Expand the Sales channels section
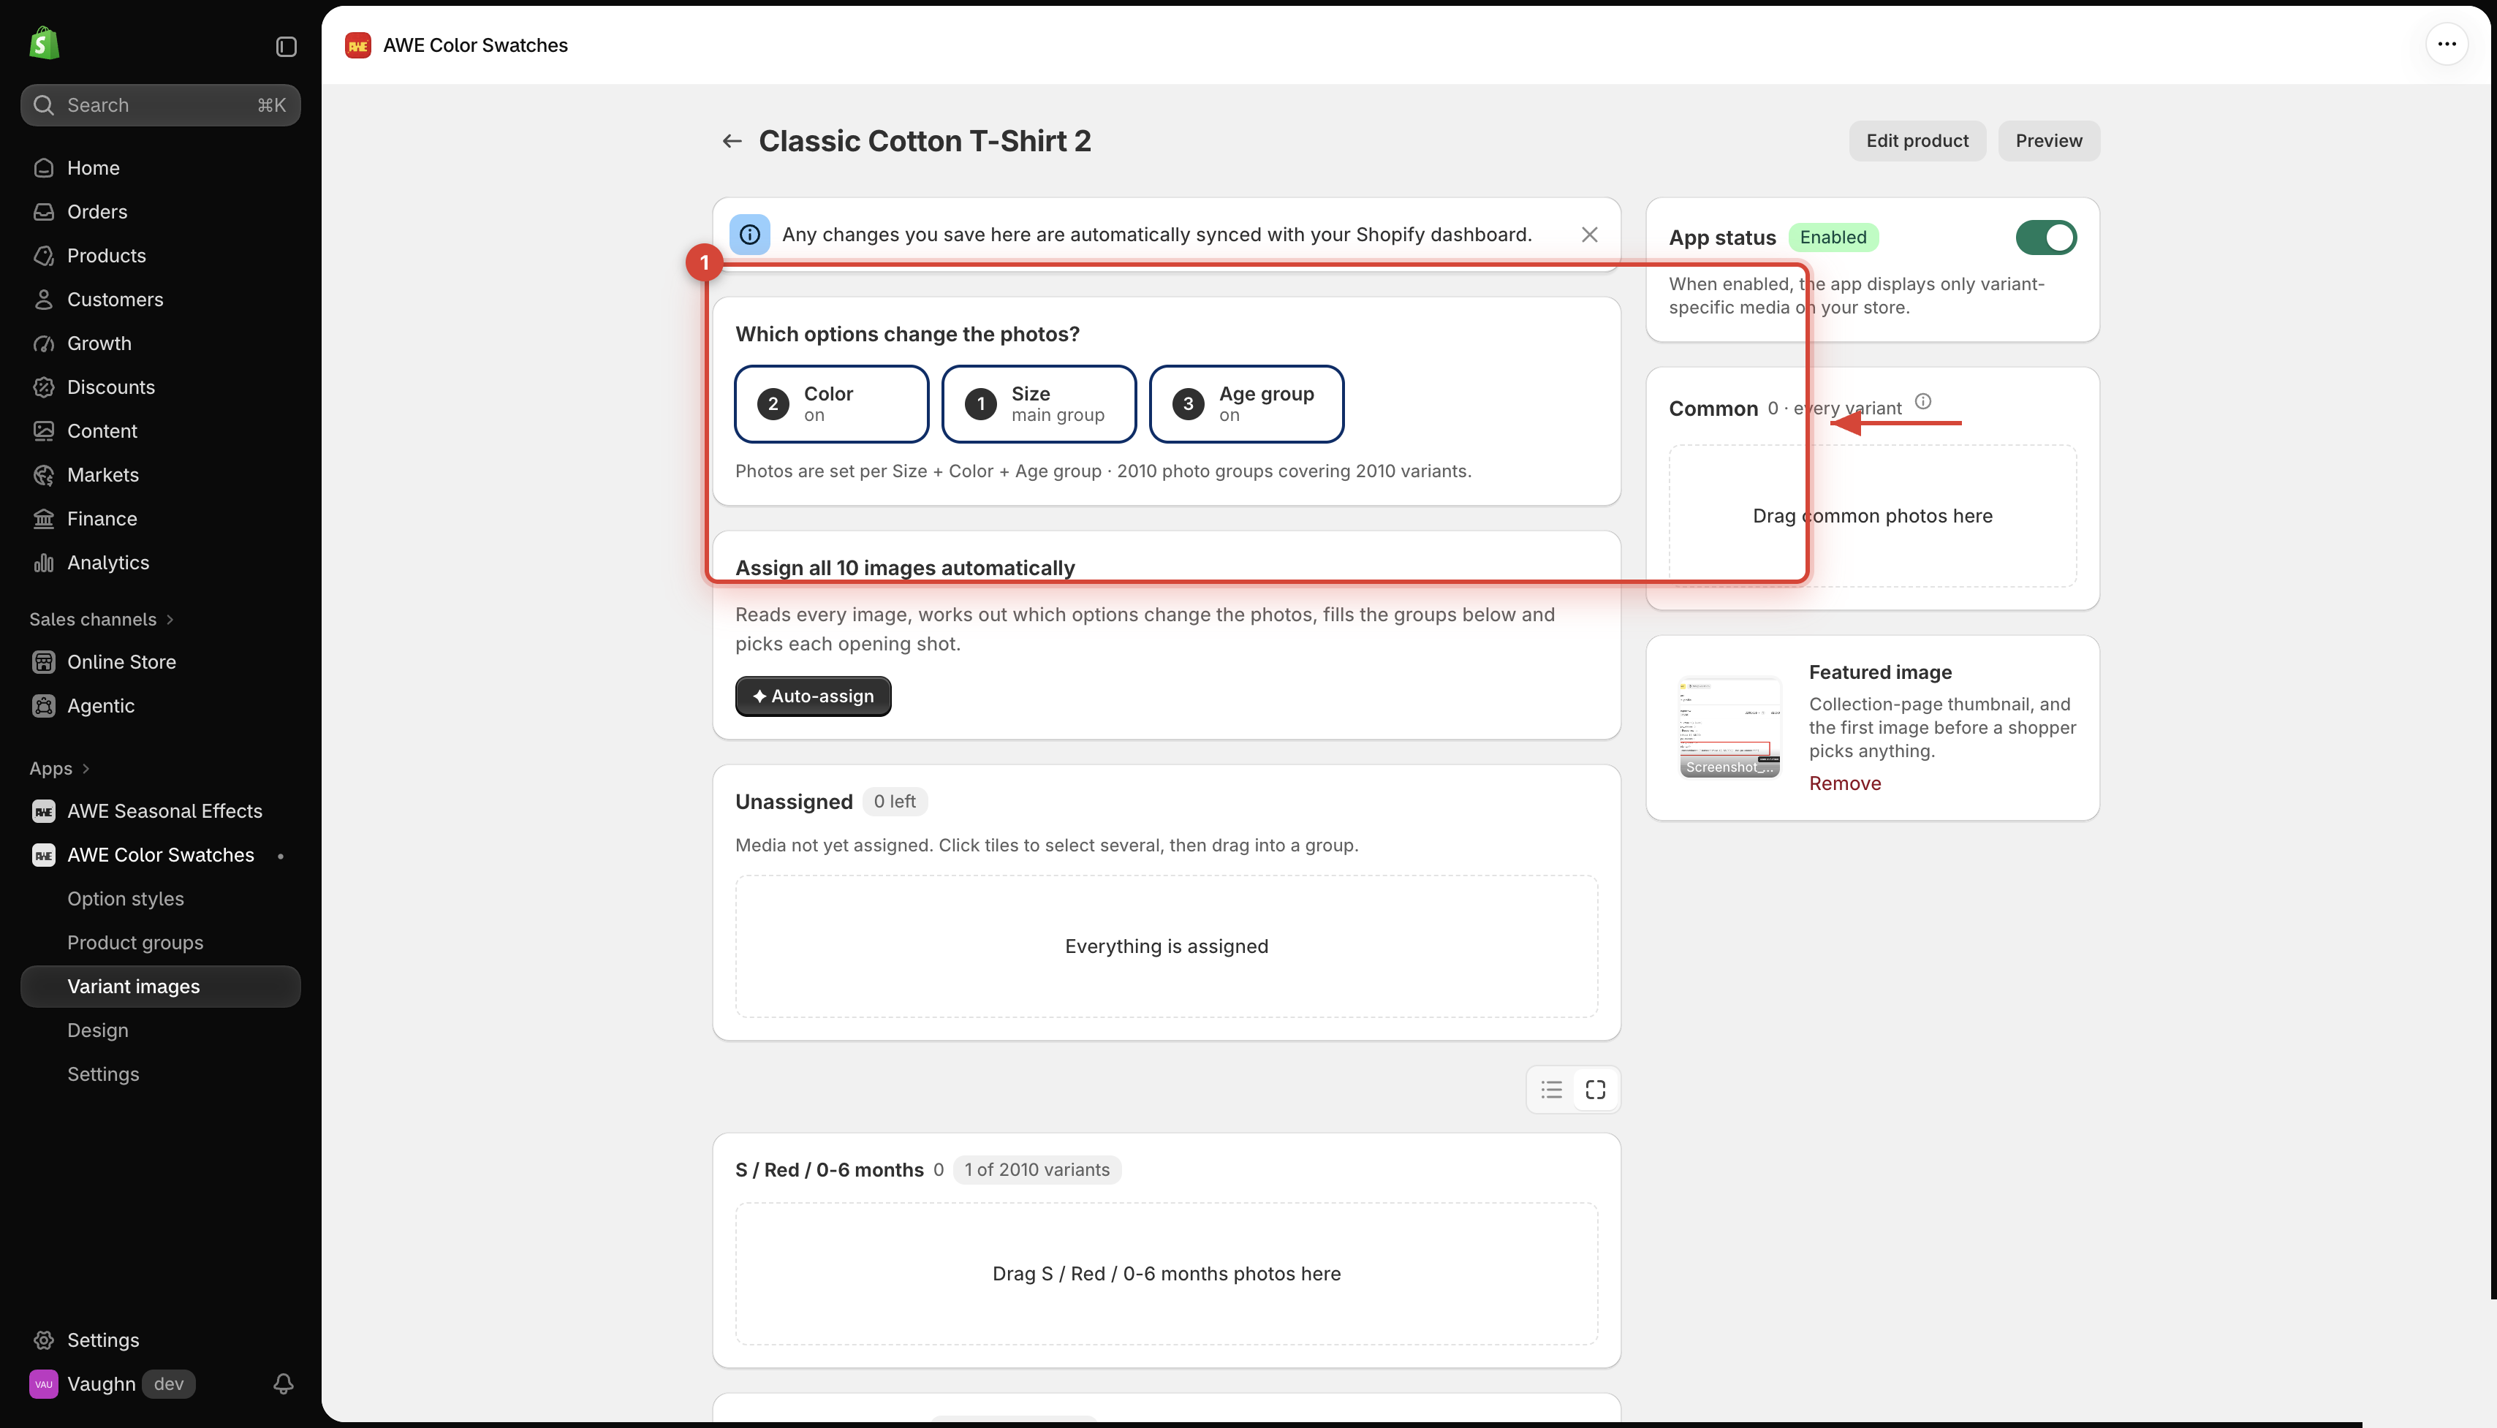Image resolution: width=2497 pixels, height=1428 pixels. (101, 620)
